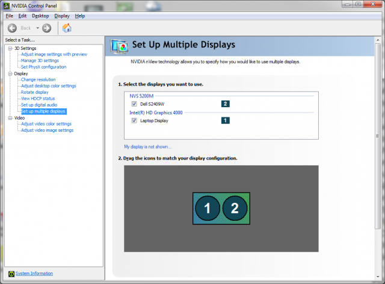Collapse the 3D Settings tree node

[10, 48]
